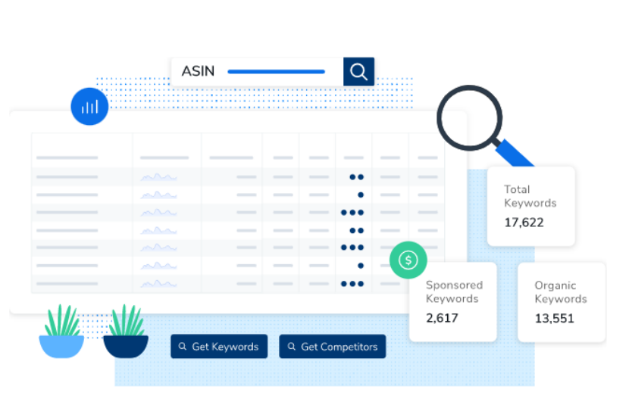The height and width of the screenshot is (405, 629).
Task: Click magnifier icon inside Get Competitors button
Action: point(291,347)
